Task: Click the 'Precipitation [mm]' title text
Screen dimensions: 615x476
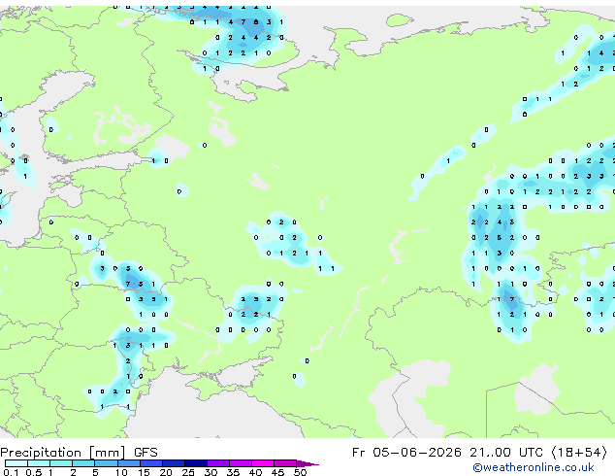Action: [x=63, y=453]
